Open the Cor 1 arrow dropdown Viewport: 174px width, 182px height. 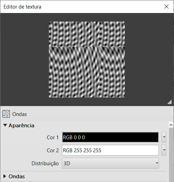point(164,137)
